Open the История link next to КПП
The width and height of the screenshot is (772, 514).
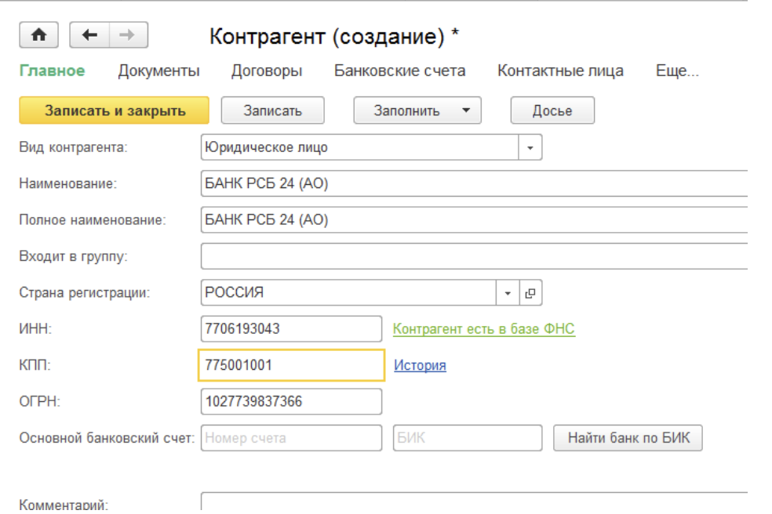(x=420, y=365)
